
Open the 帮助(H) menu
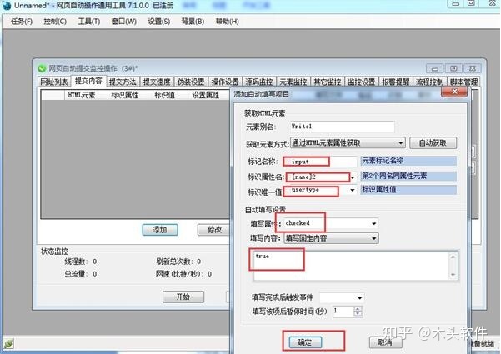coord(228,22)
